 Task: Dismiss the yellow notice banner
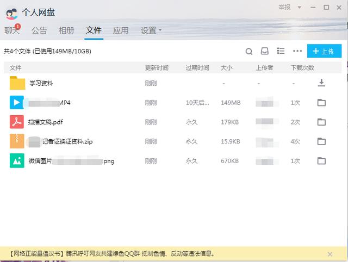pos(330,254)
